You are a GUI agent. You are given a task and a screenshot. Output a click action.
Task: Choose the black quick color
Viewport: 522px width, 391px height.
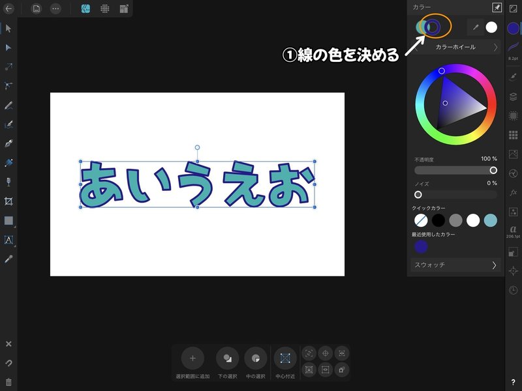(438, 220)
